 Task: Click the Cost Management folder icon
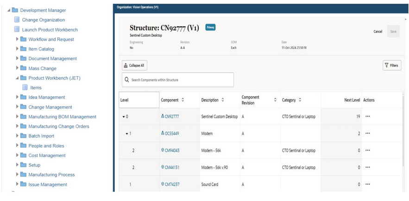[24, 155]
